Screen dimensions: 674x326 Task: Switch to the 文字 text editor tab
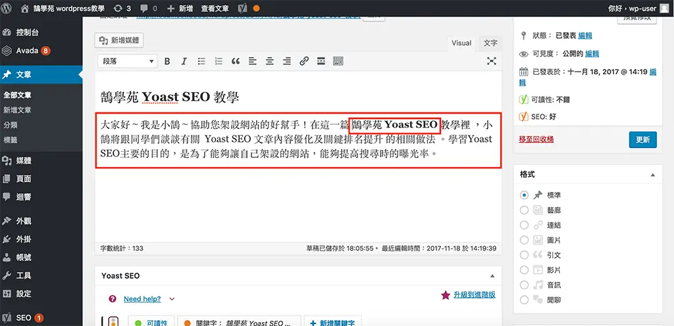[x=490, y=43]
